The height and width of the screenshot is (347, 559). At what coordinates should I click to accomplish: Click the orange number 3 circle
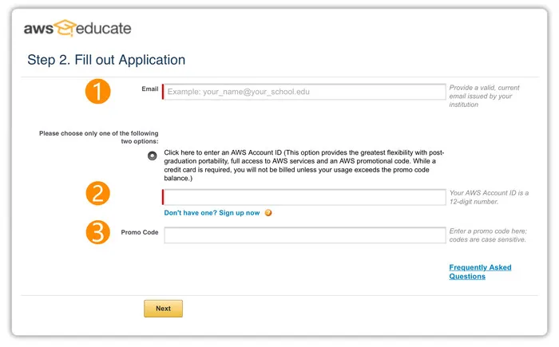97,233
